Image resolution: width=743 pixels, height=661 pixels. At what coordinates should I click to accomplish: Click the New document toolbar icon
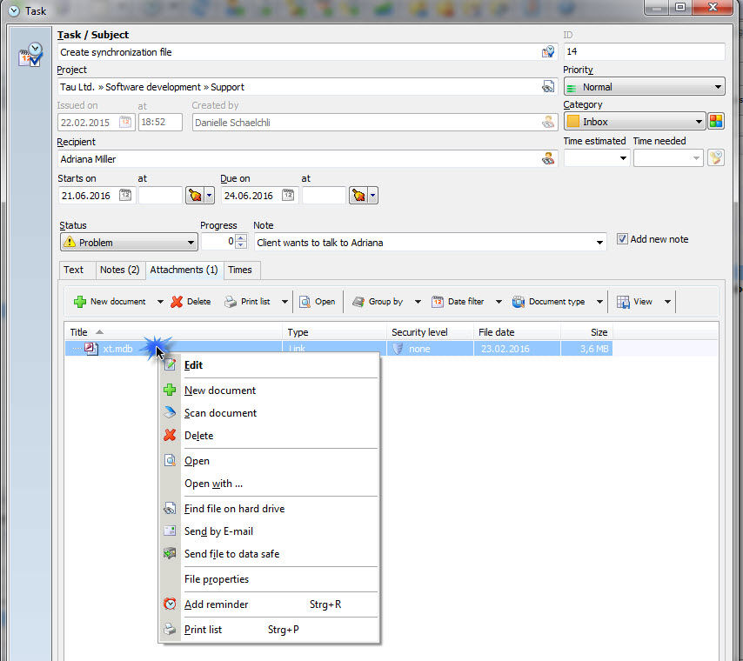(80, 302)
